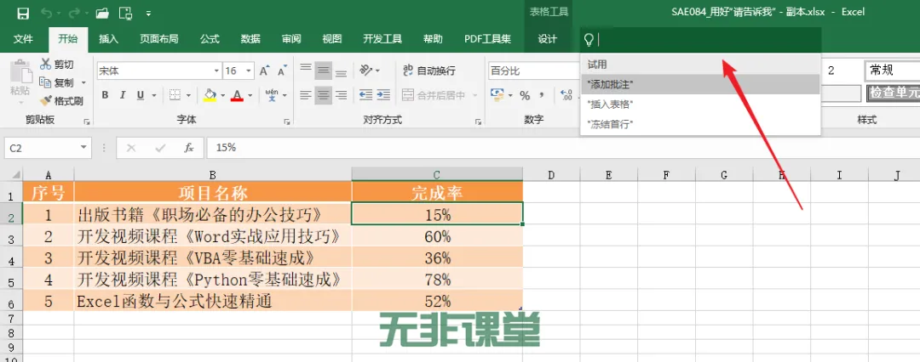Screen dimensions: 920x362
Task: Apply yellow fill color bucket
Action: (210, 95)
